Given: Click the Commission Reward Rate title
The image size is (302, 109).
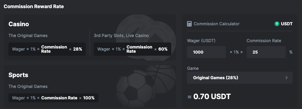Looking at the screenshot, I should coord(34,6).
